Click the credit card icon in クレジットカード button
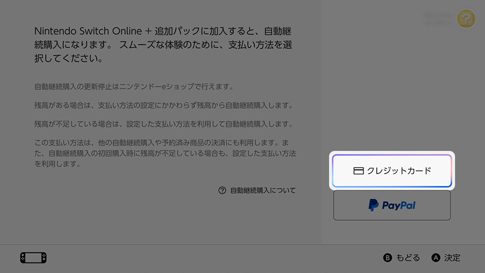This screenshot has width=485, height=273. tap(358, 171)
